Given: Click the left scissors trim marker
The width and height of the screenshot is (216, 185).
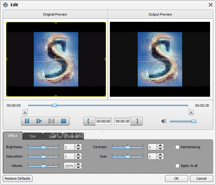Looking at the screenshot, I should 25,112.
